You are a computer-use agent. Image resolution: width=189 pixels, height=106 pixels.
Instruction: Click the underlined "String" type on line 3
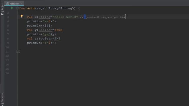(x=45, y=17)
